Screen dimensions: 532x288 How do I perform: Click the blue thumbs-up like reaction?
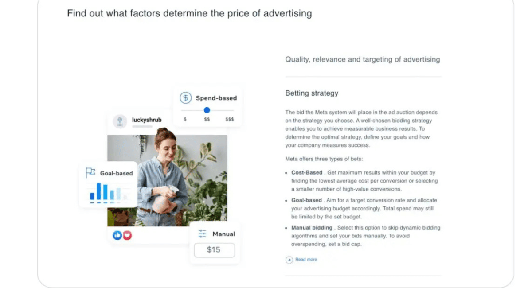click(117, 235)
